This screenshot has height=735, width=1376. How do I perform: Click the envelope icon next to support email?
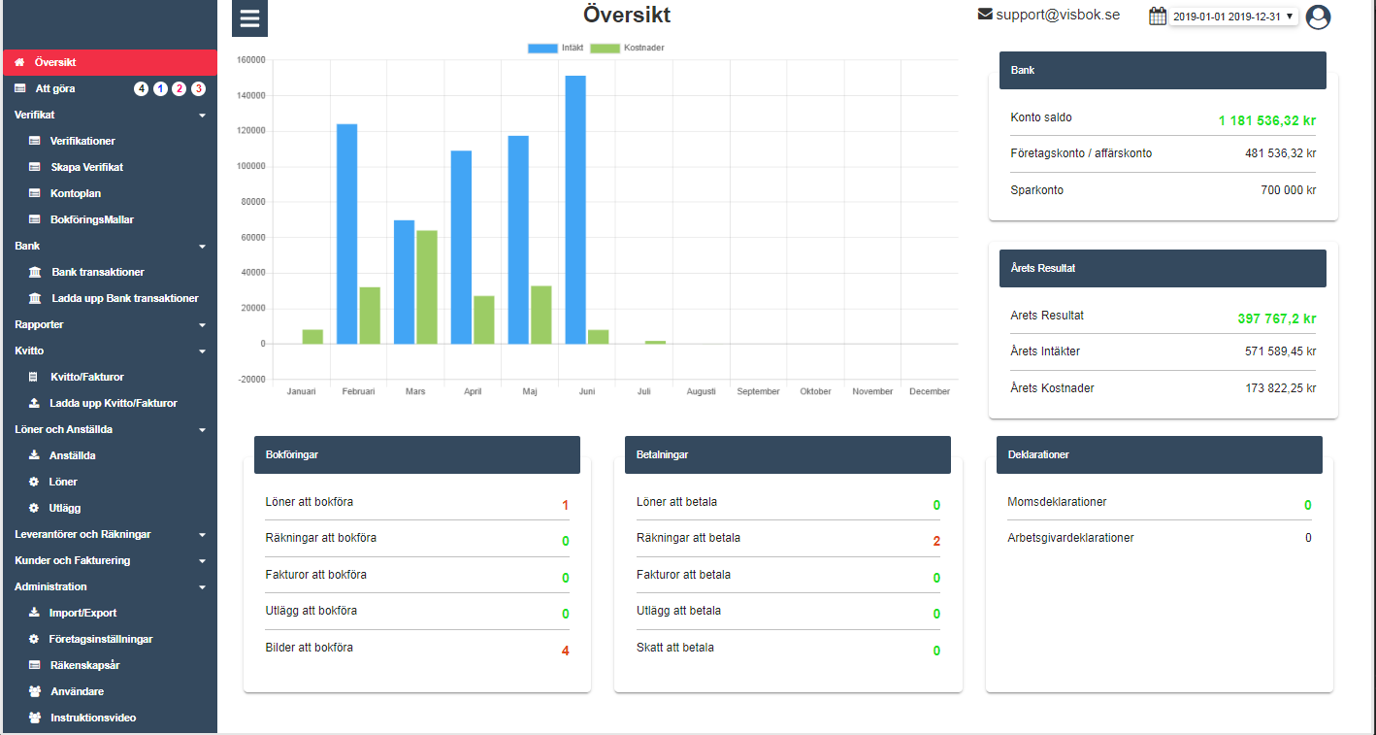(x=985, y=15)
